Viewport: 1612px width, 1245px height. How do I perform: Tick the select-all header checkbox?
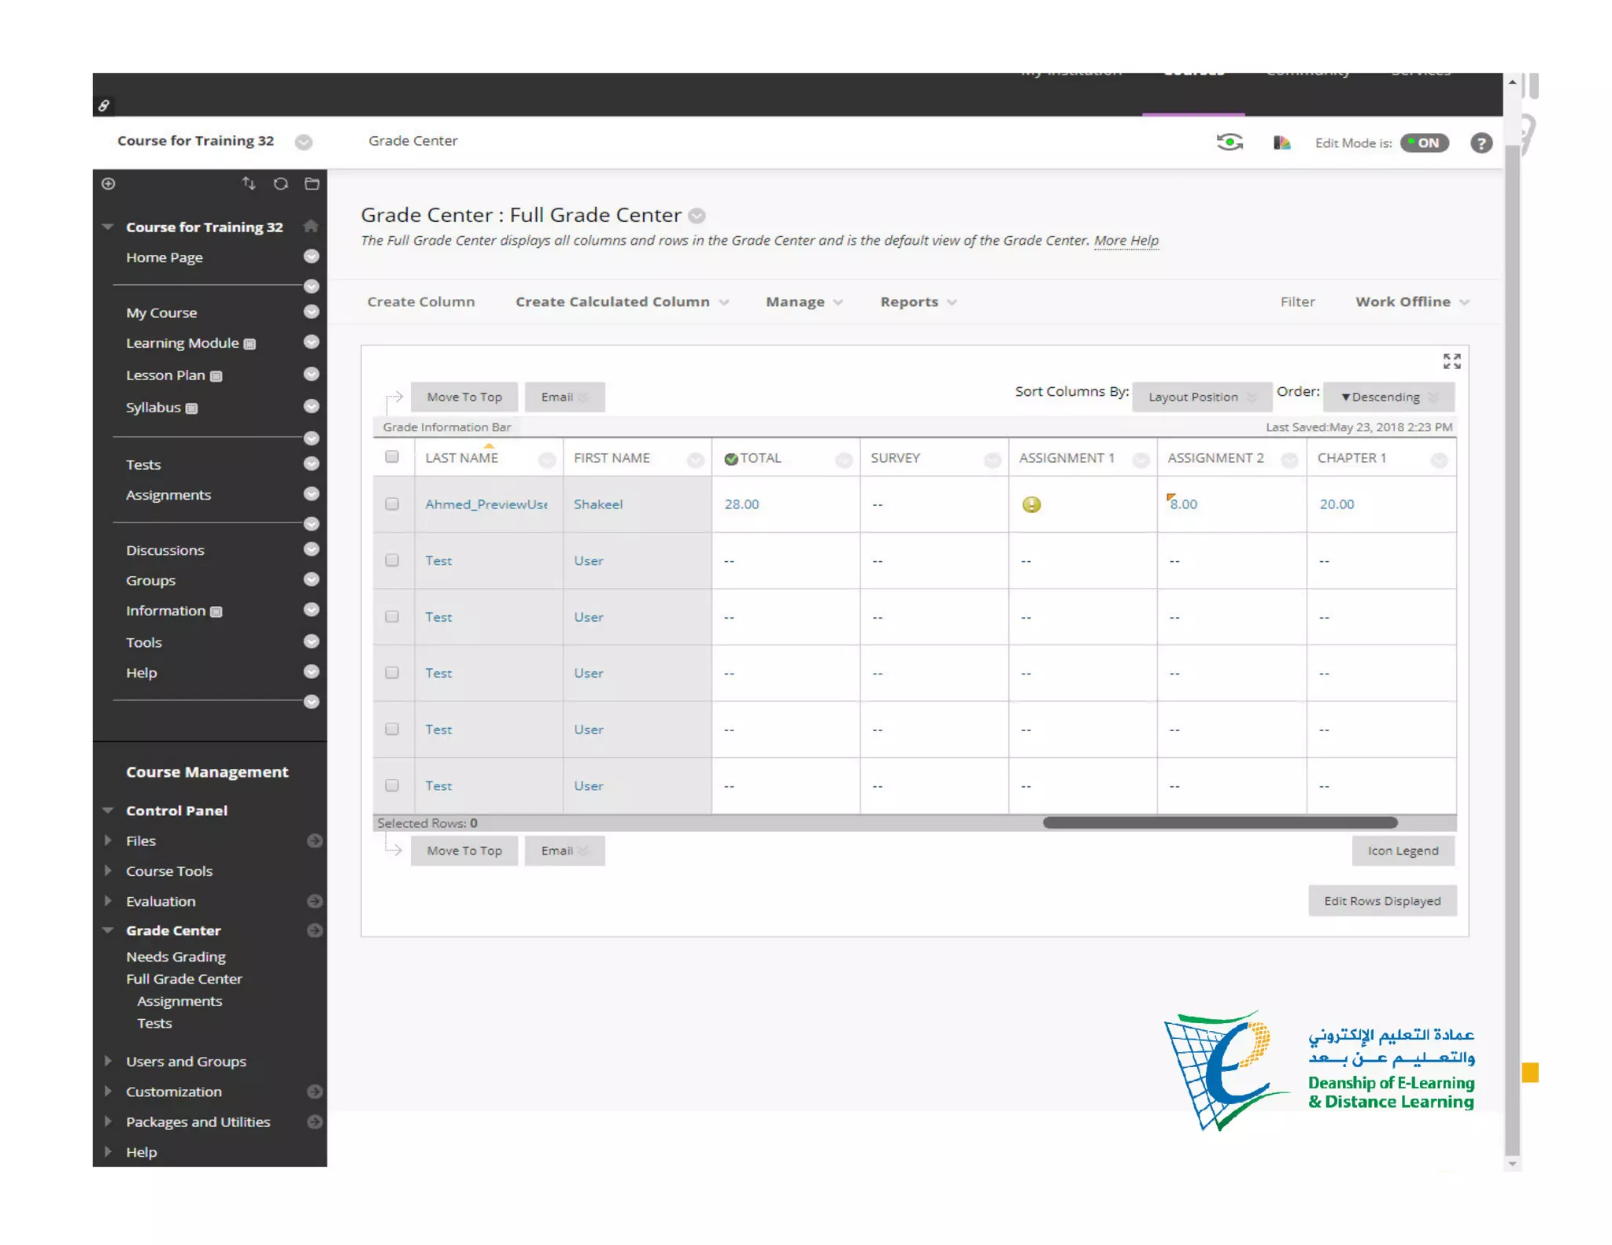coord(392,457)
